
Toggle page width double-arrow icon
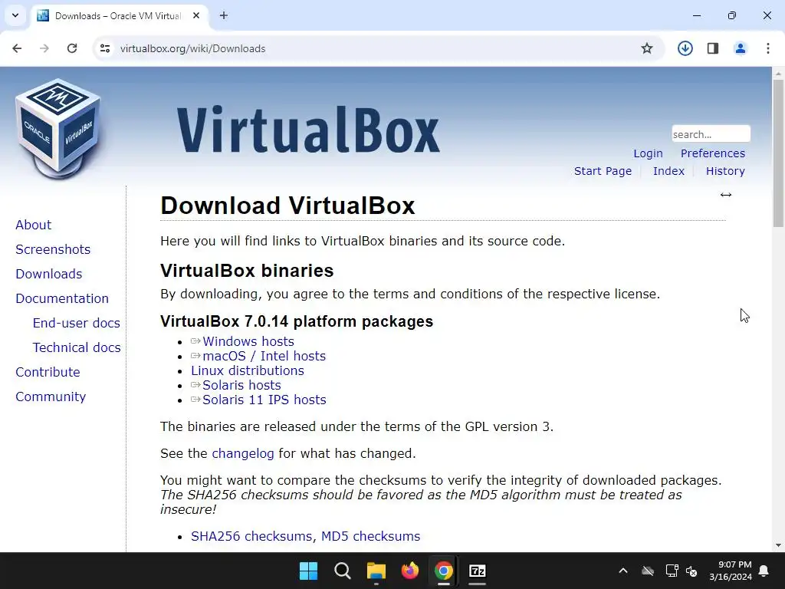pyautogui.click(x=726, y=195)
